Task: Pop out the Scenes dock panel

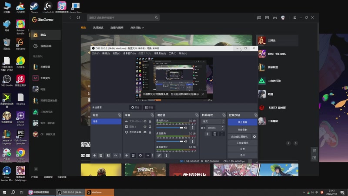Action: (120, 115)
